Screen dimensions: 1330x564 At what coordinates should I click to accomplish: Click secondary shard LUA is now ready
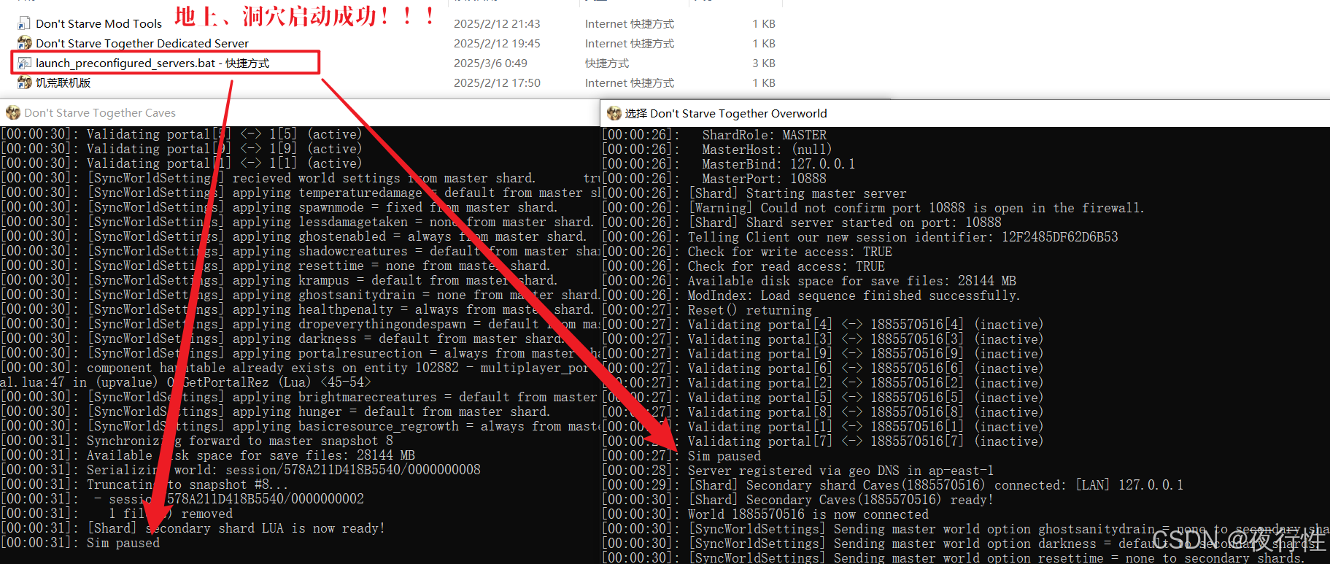click(193, 528)
